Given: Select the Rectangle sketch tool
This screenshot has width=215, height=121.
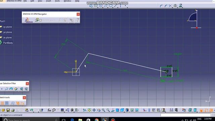Looking at the screenshot, I should coord(96,6).
